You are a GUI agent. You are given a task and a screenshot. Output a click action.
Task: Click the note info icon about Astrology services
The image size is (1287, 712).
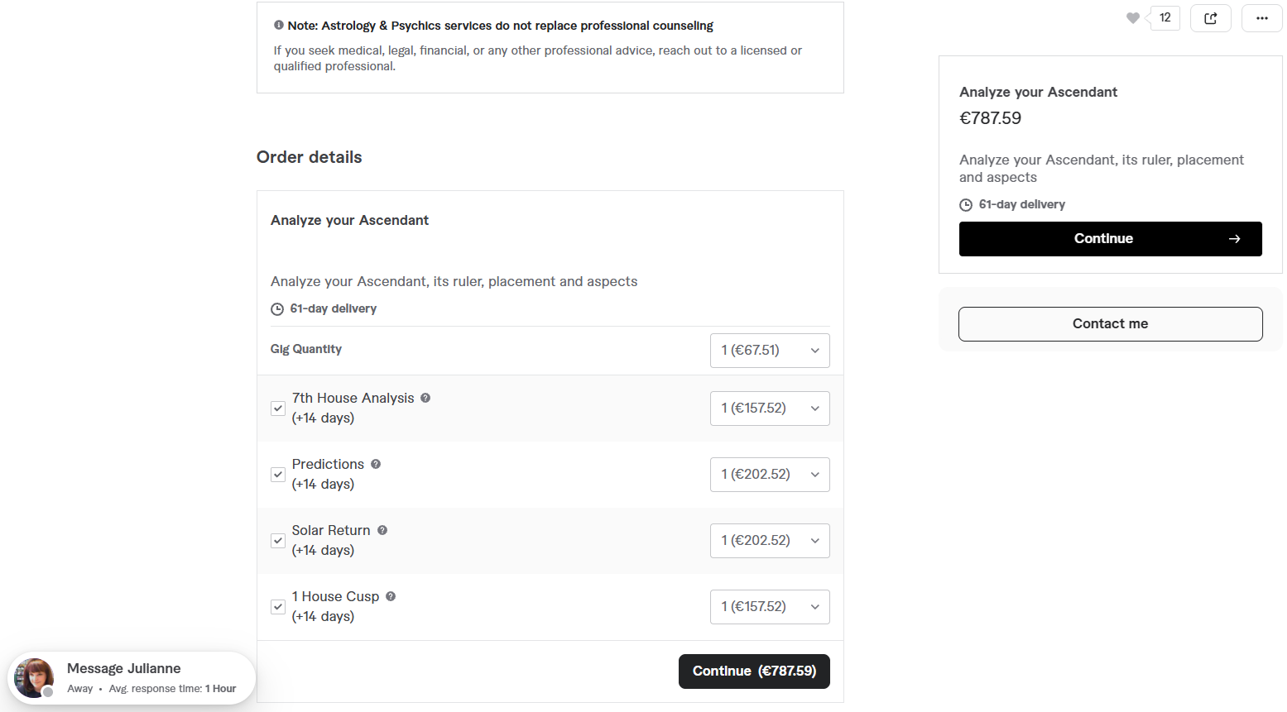279,25
